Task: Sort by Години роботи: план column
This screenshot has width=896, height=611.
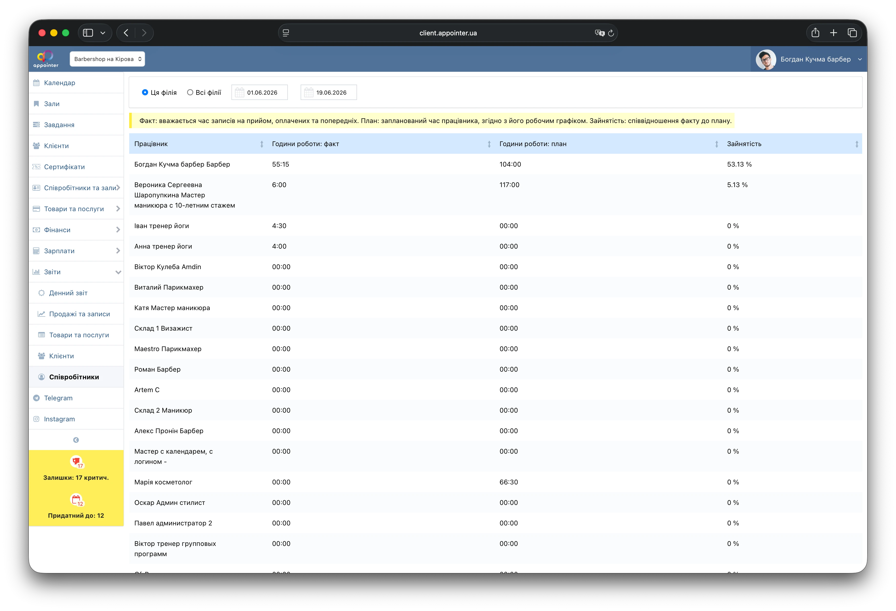Action: pos(608,144)
